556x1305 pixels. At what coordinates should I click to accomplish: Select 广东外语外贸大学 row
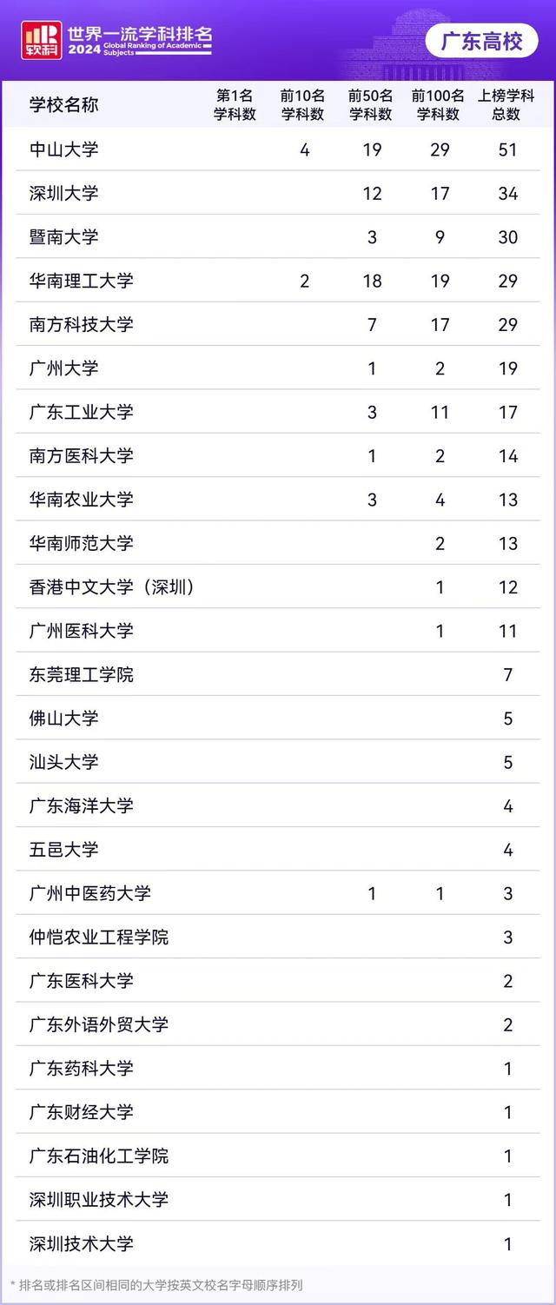coord(99,1024)
